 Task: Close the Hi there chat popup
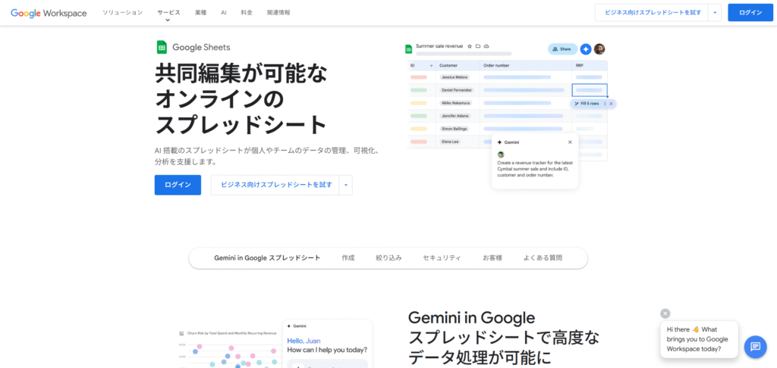tap(665, 313)
